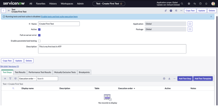Open the History menu

(53, 4)
